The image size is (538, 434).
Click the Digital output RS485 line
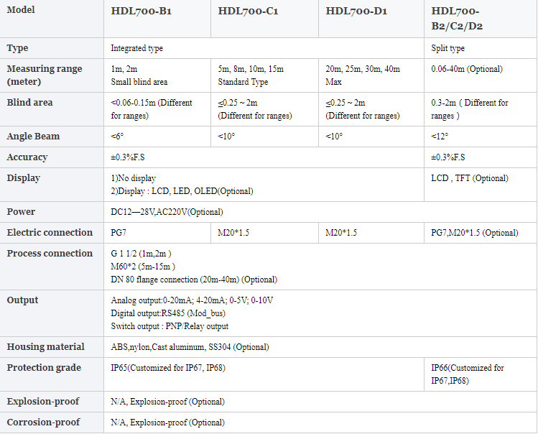(168, 313)
